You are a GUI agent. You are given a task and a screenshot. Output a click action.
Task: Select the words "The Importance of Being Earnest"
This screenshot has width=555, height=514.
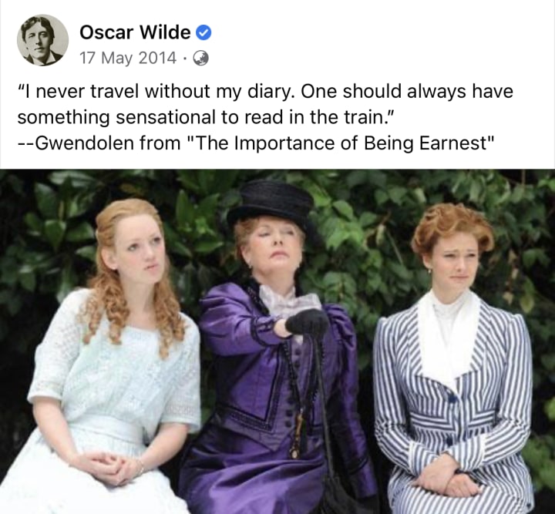(340, 143)
